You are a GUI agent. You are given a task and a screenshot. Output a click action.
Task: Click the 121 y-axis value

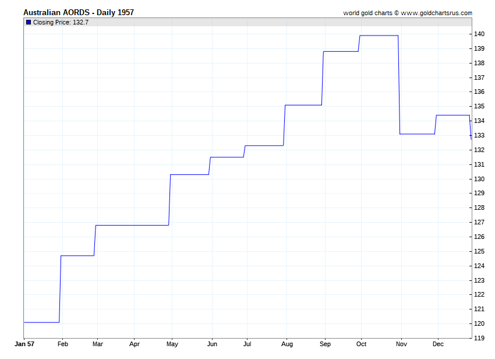[479, 309]
